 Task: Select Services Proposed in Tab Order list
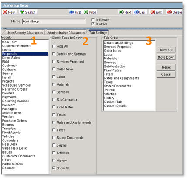coord(129,47)
